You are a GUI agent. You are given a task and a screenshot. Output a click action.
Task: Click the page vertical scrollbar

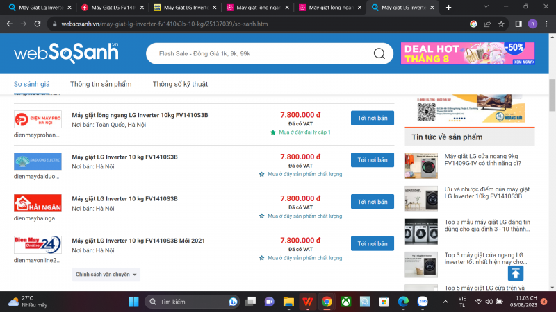pyautogui.click(x=552, y=95)
